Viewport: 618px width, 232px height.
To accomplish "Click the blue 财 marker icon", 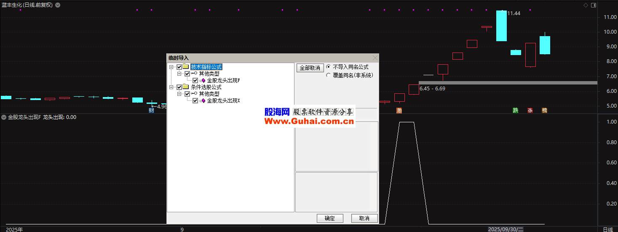I will 152,111.
